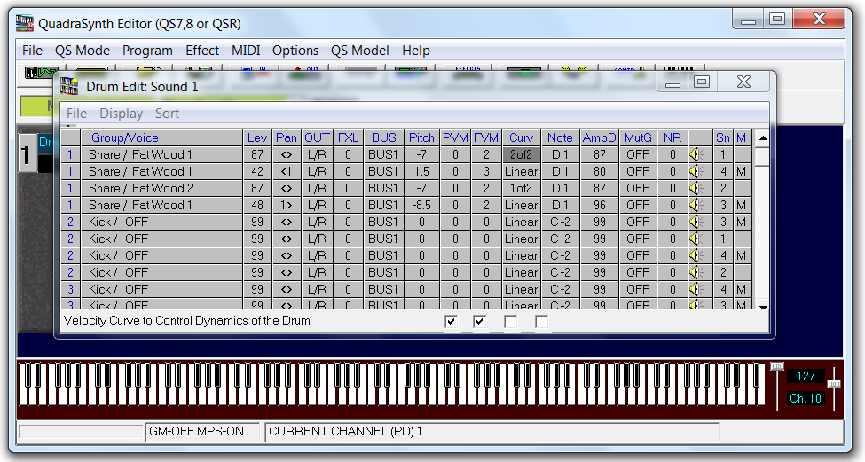Click the velocity slider beside the 127 display
This screenshot has height=462, width=865.
pos(777,367)
